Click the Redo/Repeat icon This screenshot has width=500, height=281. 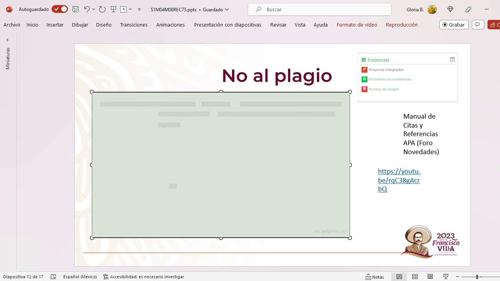pyautogui.click(x=102, y=9)
